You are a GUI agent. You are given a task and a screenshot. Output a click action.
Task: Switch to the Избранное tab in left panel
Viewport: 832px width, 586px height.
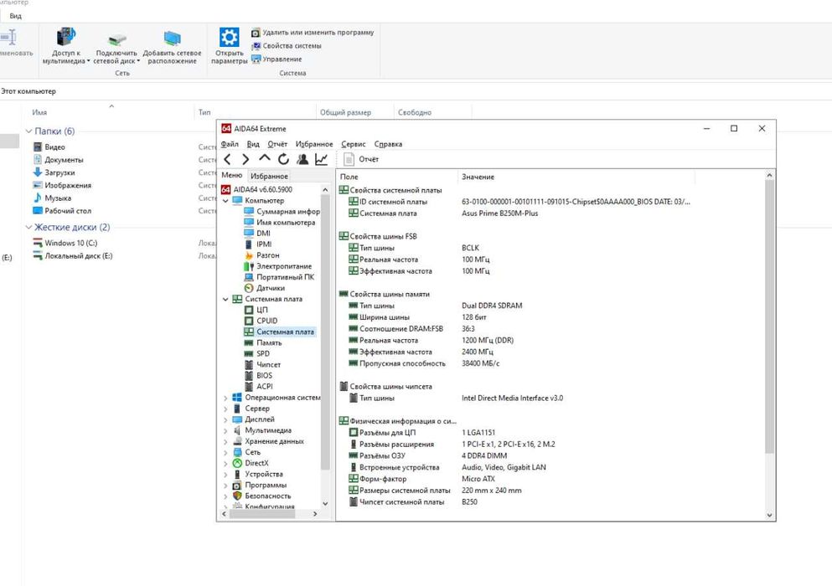pyautogui.click(x=269, y=176)
